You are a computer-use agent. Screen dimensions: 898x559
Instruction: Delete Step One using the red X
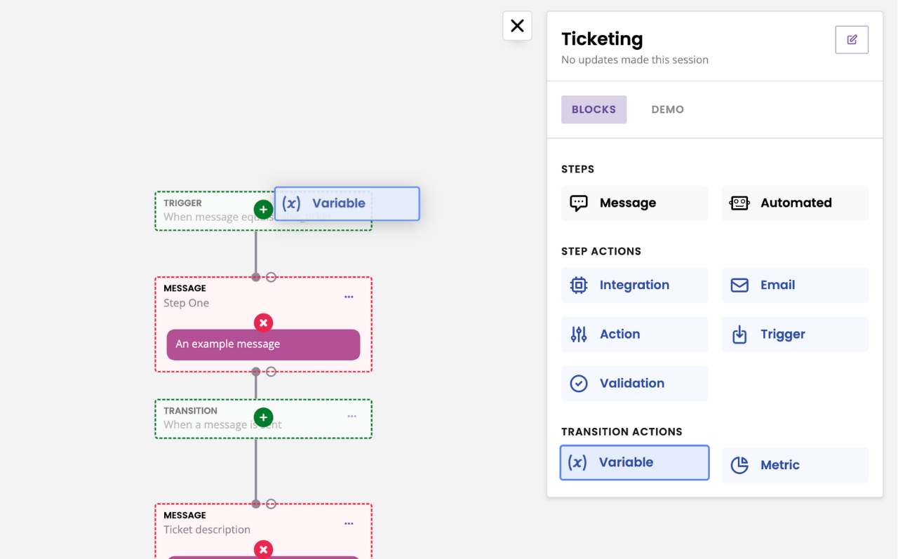(263, 323)
